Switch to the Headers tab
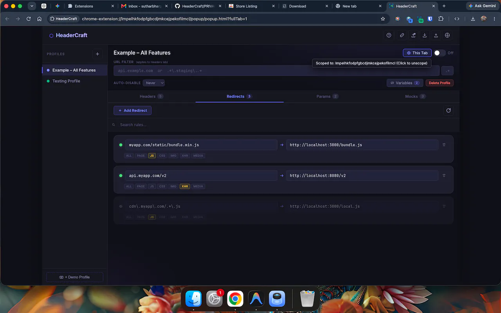The height and width of the screenshot is (313, 501). tap(151, 96)
